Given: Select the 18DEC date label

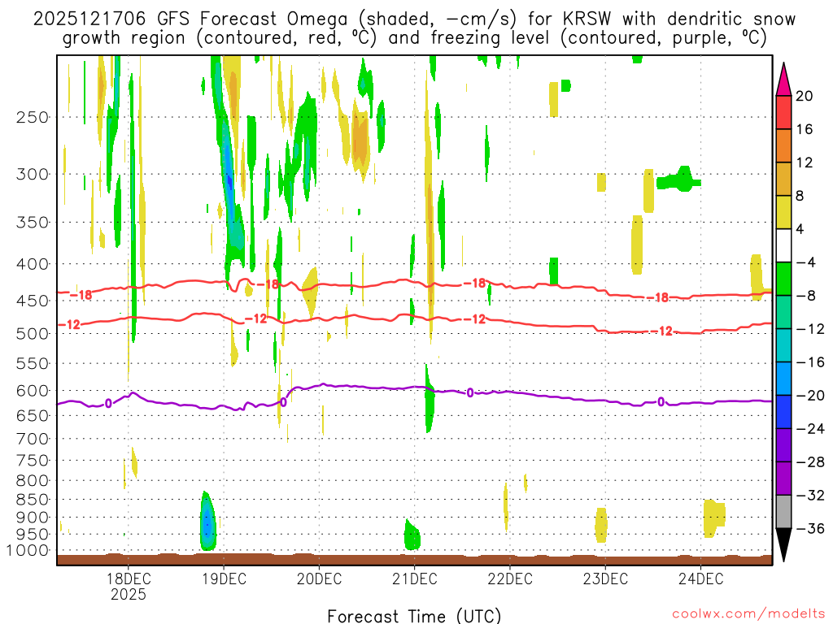Looking at the screenshot, I should click(x=128, y=578).
